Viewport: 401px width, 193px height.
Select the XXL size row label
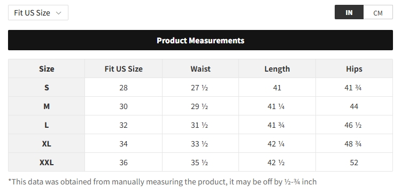point(47,163)
